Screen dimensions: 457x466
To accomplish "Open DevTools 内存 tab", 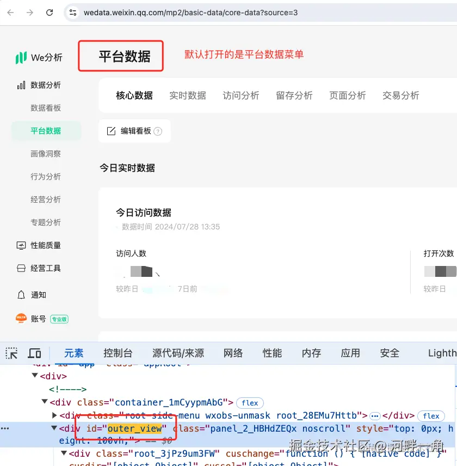I will click(311, 353).
